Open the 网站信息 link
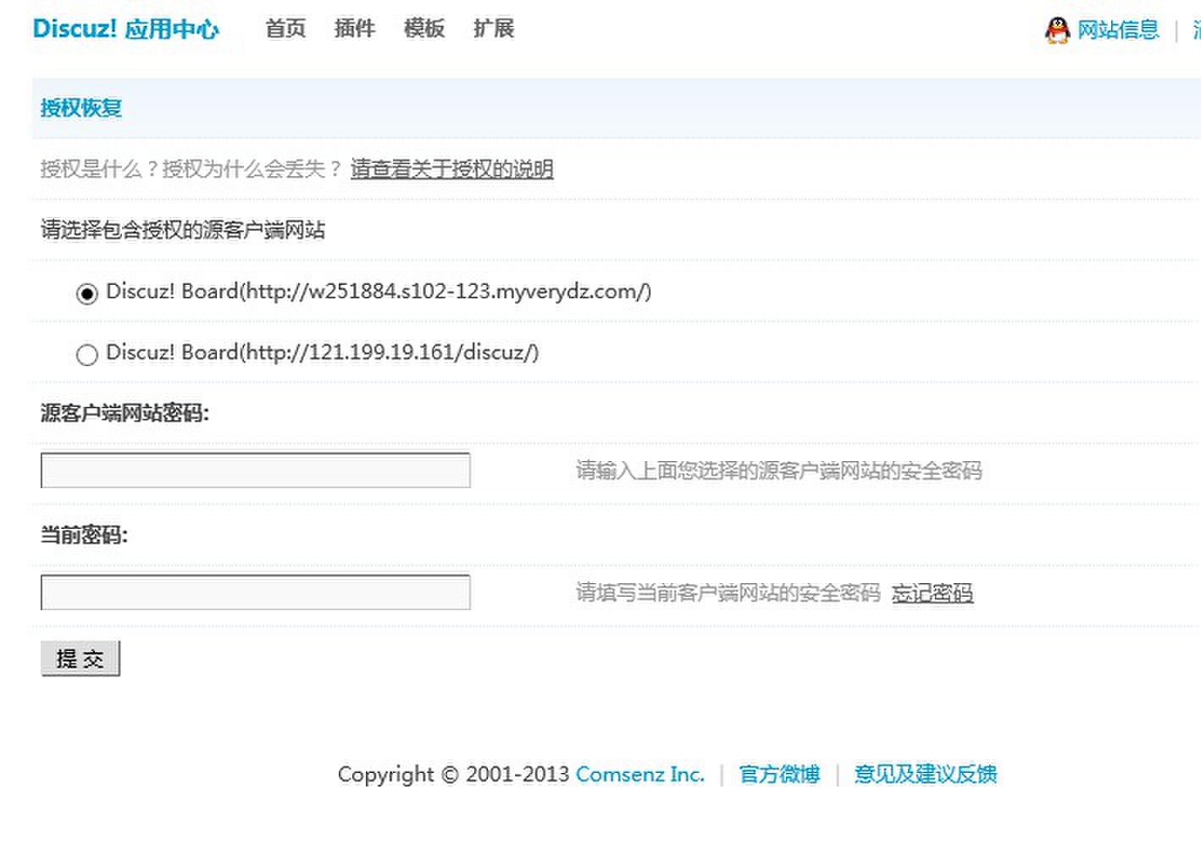 click(1118, 30)
